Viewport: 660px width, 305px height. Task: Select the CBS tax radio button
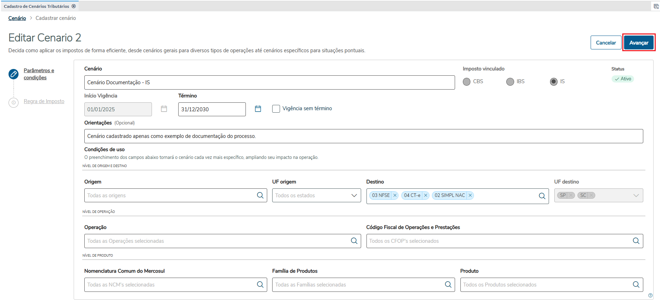466,82
